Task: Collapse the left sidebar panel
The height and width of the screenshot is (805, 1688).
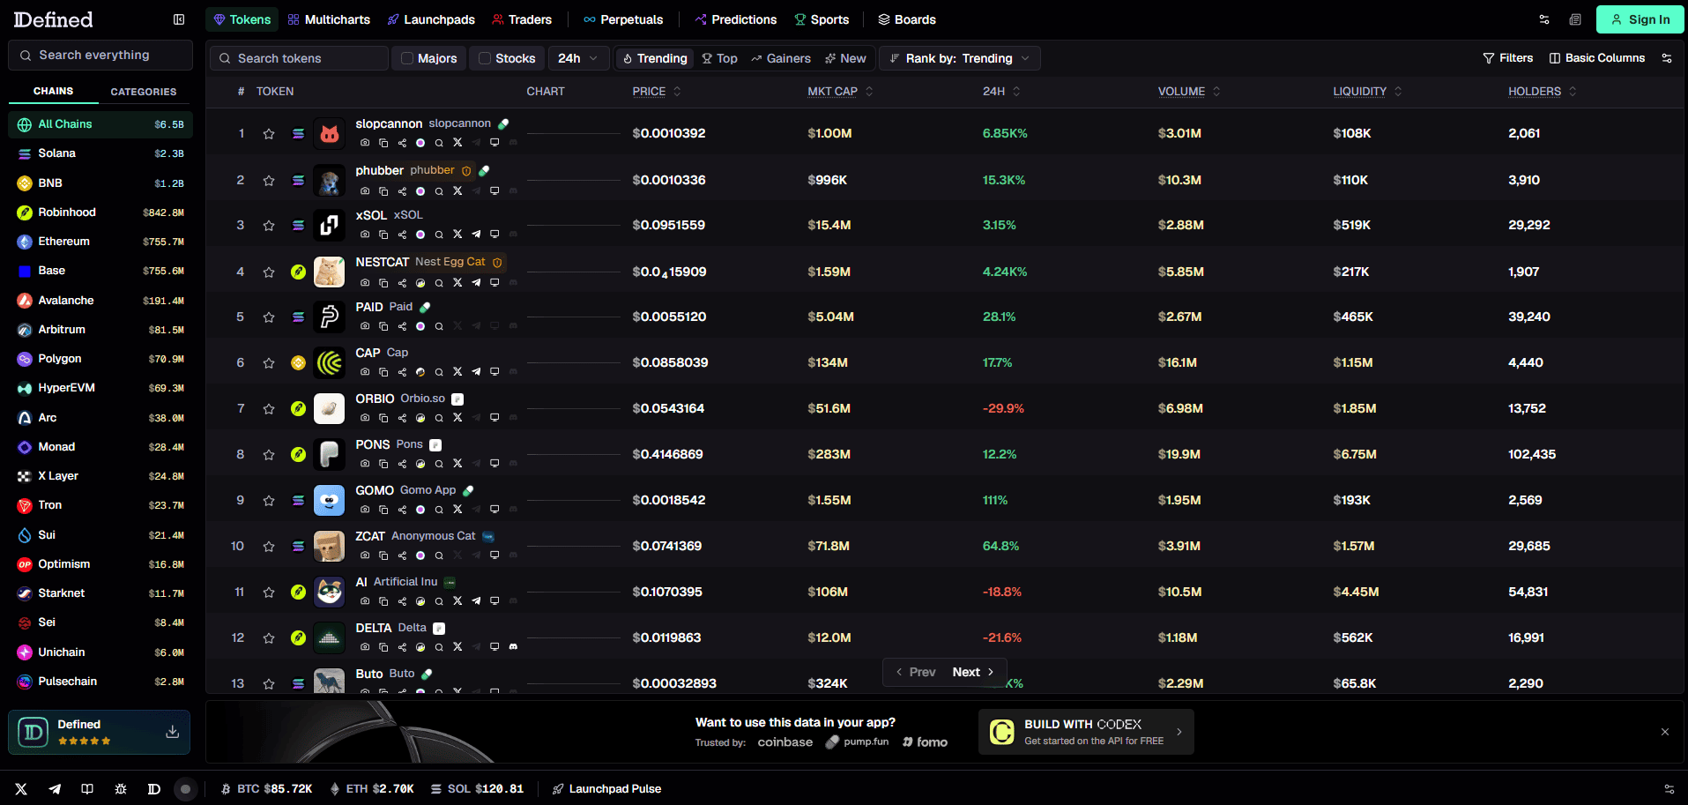Action: click(179, 19)
